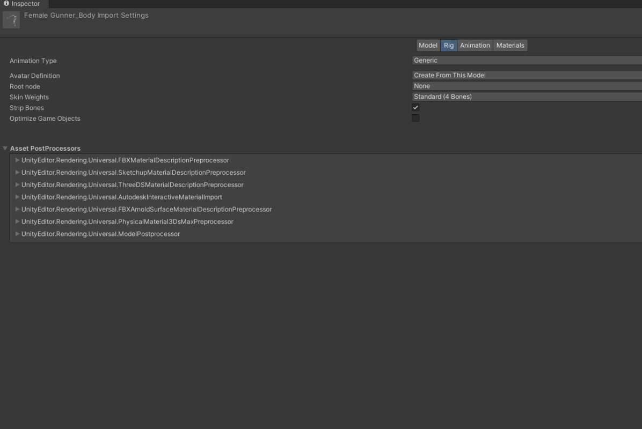The height and width of the screenshot is (429, 642).
Task: Expand the ThreeDSMaterialDescriptionPreprocessor entry
Action: [18, 185]
